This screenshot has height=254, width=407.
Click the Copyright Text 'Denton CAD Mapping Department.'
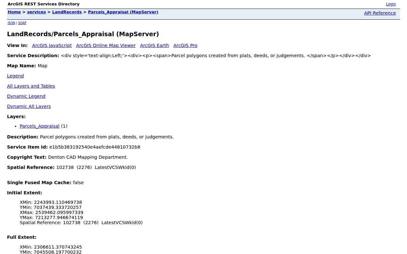click(x=88, y=157)
